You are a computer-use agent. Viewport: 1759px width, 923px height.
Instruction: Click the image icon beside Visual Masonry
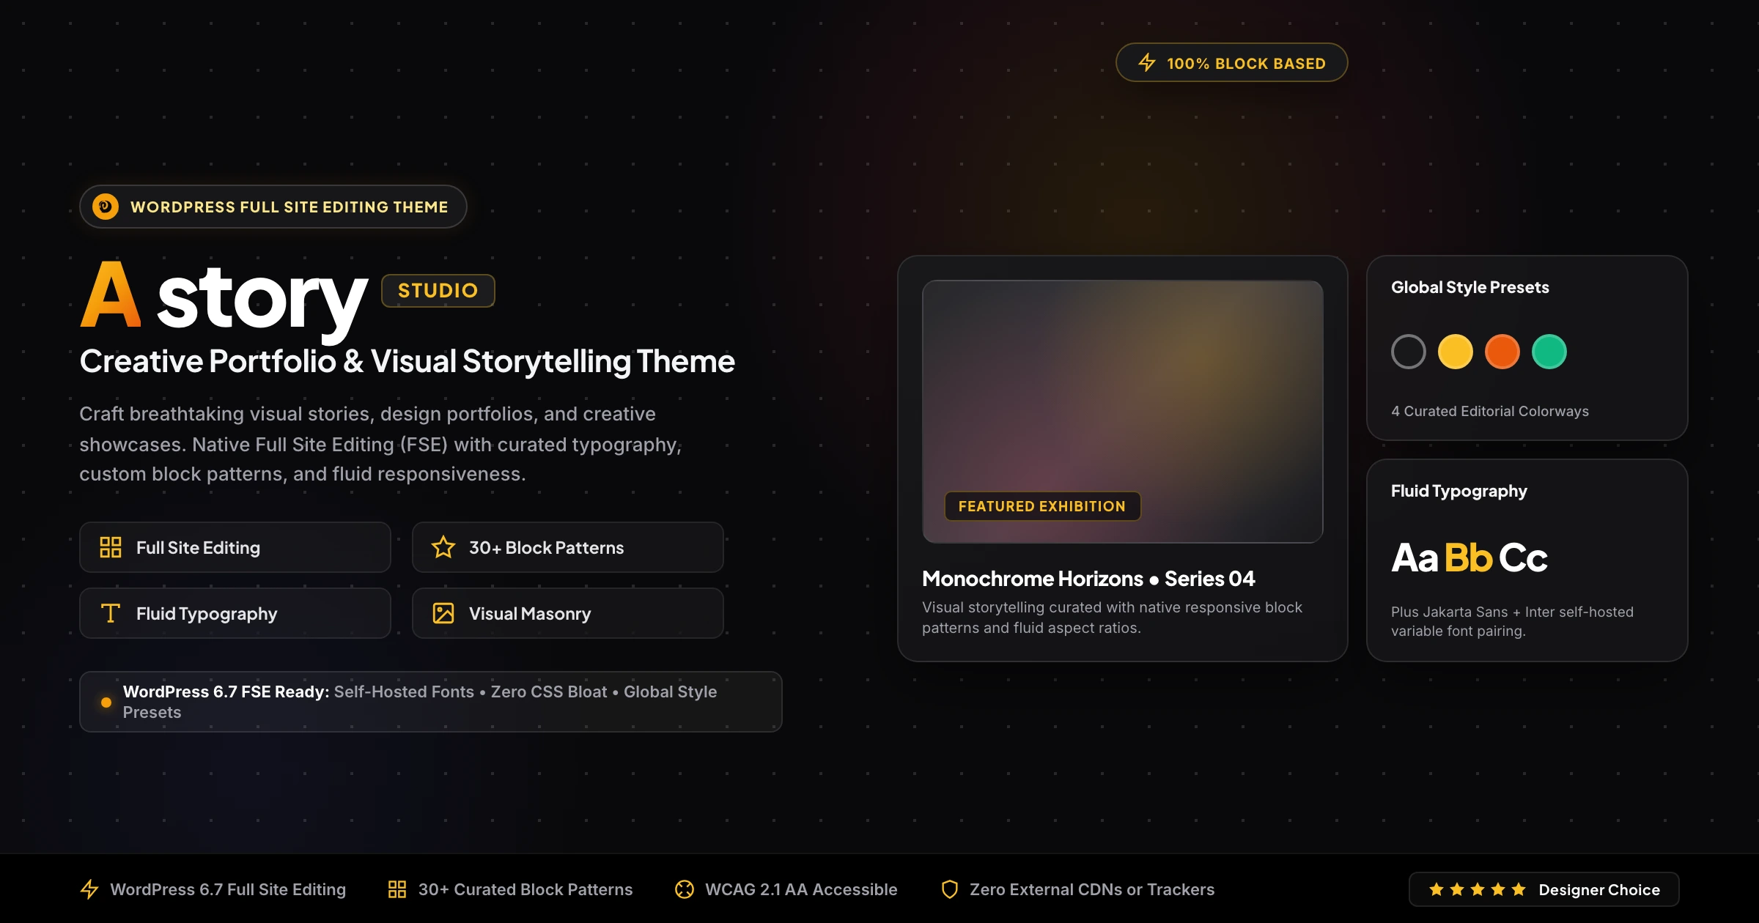443,613
